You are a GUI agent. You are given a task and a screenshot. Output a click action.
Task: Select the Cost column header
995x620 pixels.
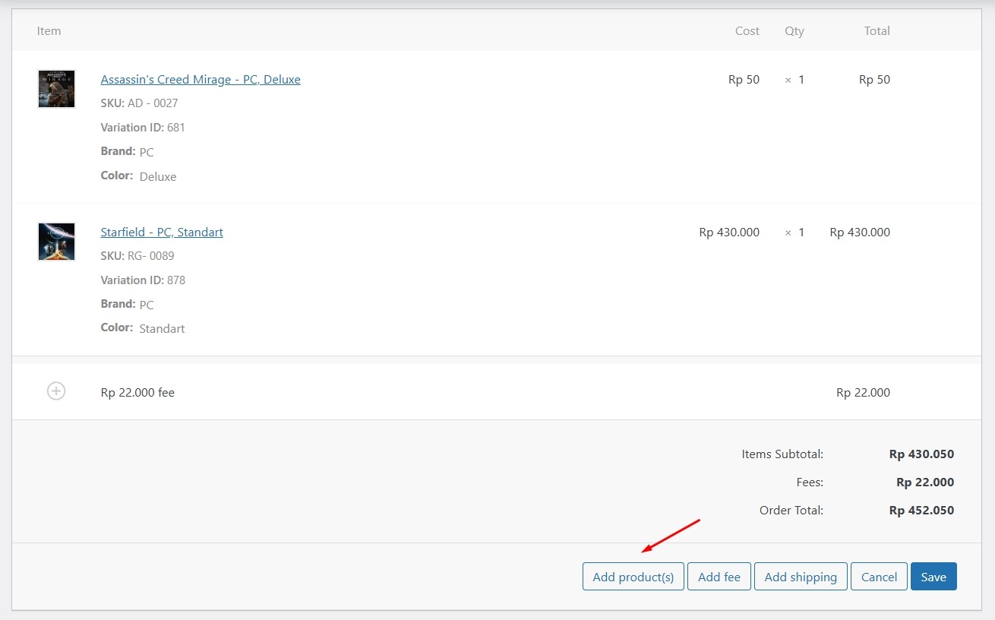[x=747, y=31]
